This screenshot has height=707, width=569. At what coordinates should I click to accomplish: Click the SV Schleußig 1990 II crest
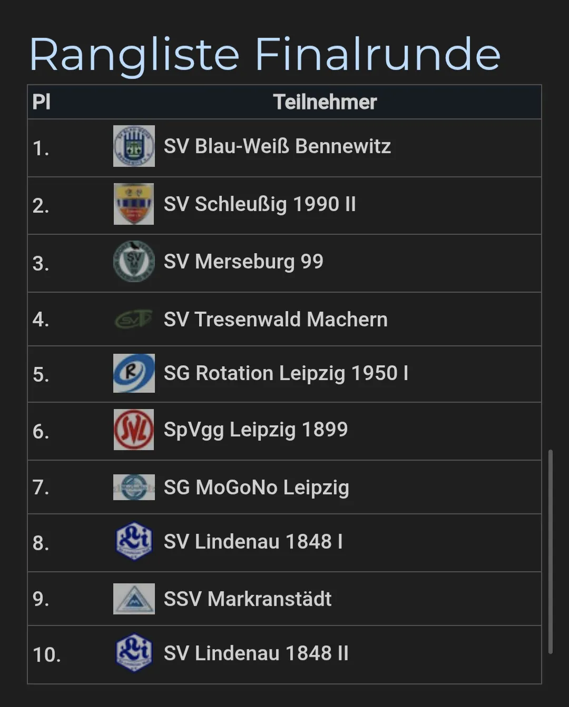[134, 204]
